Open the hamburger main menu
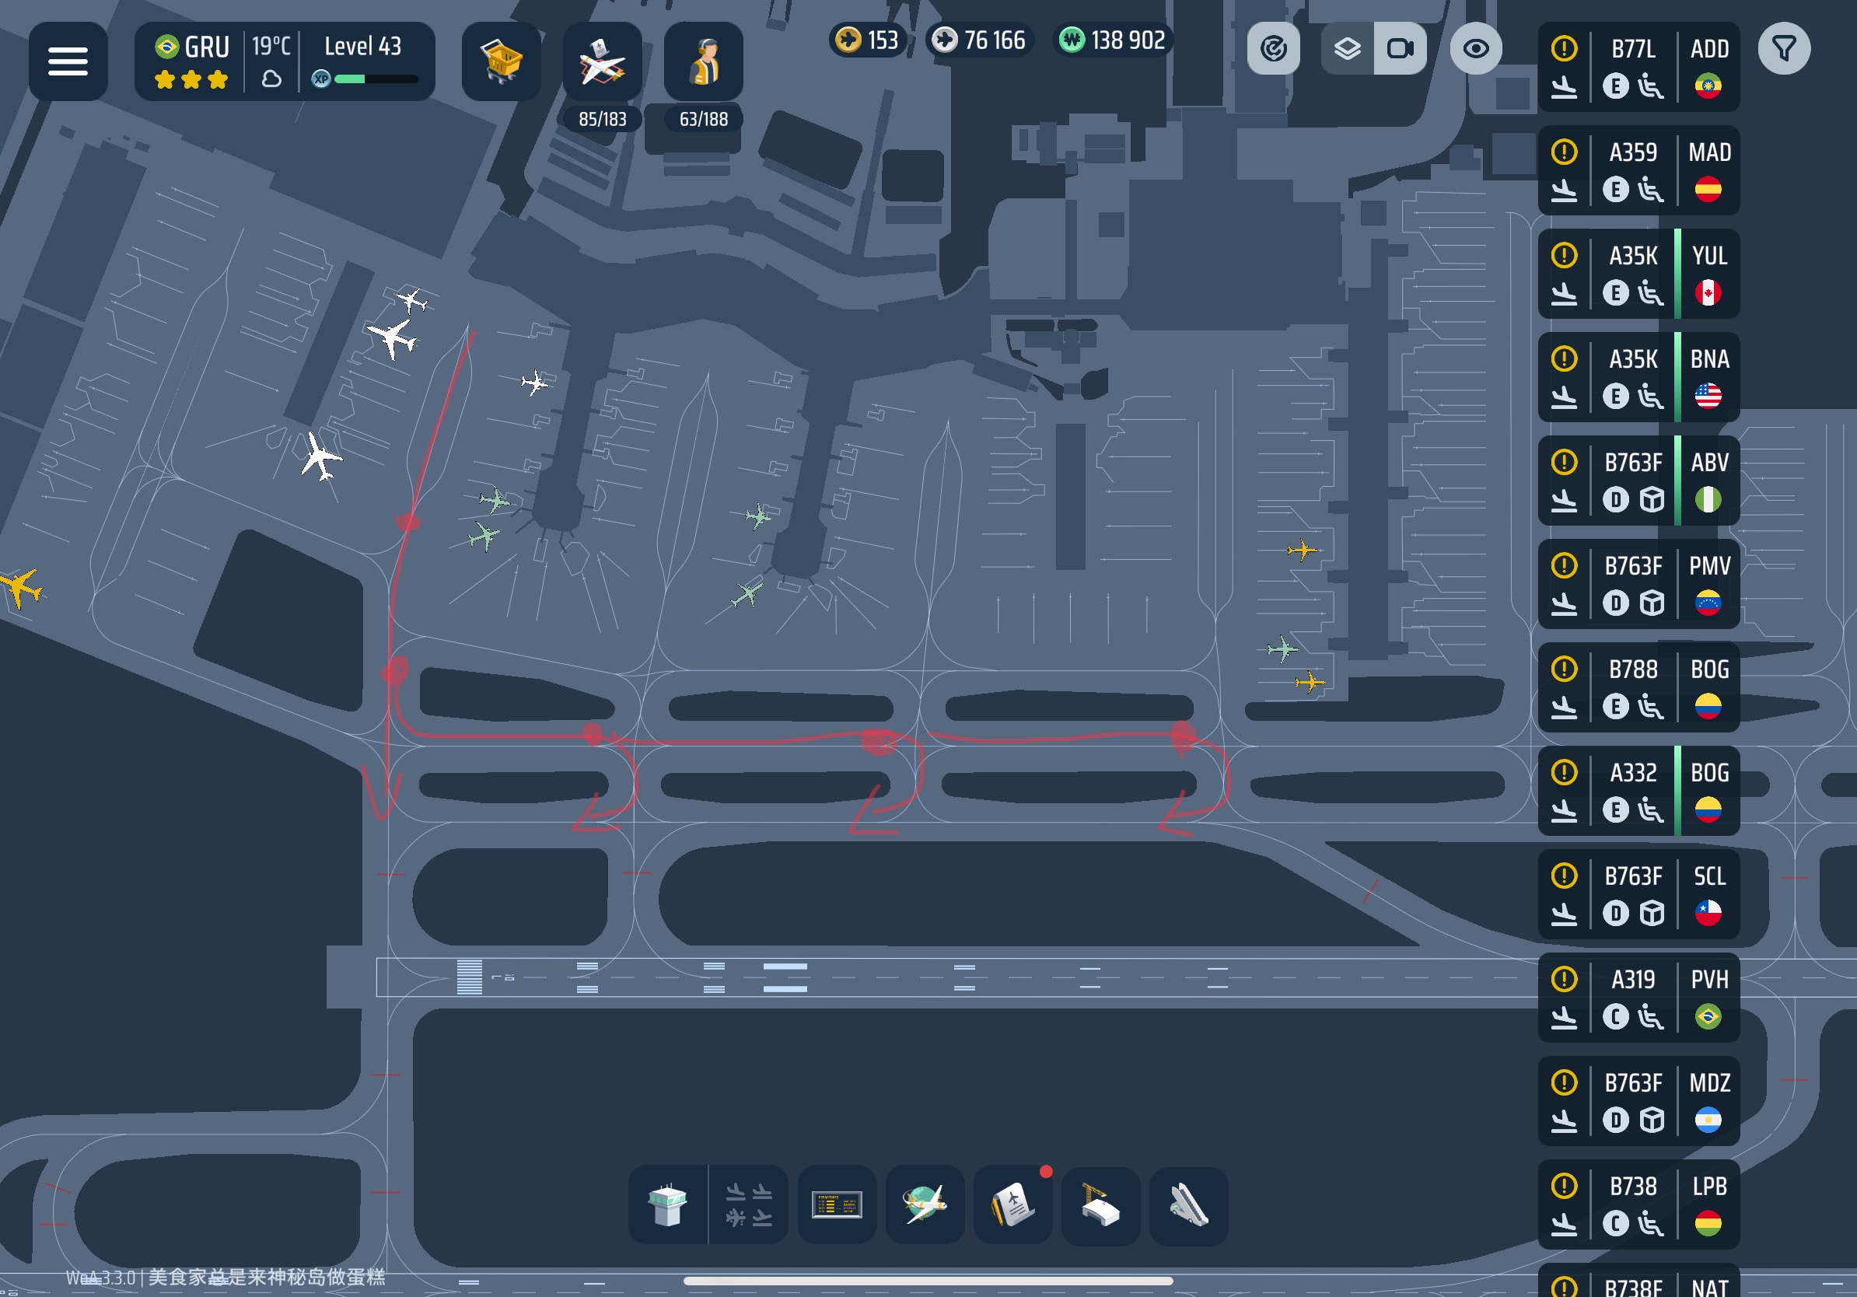Viewport: 1857px width, 1297px height. [67, 61]
